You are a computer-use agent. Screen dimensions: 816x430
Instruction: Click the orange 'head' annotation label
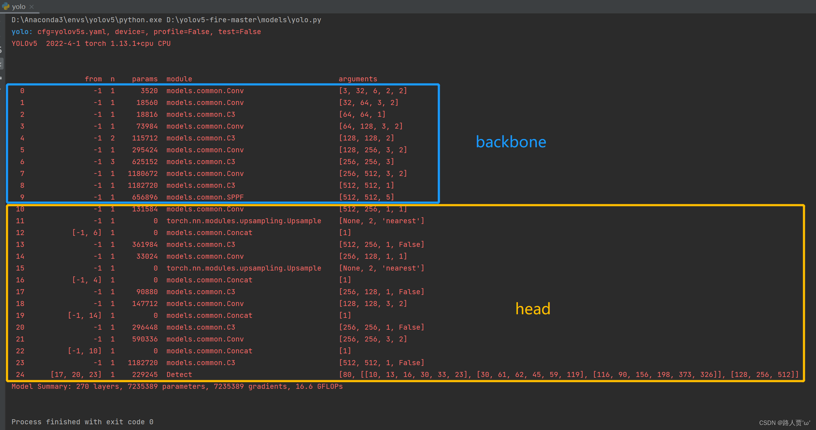[x=533, y=309]
